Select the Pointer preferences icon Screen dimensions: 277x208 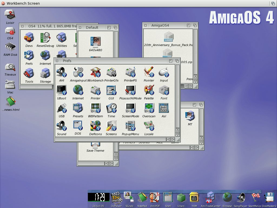[149, 72]
